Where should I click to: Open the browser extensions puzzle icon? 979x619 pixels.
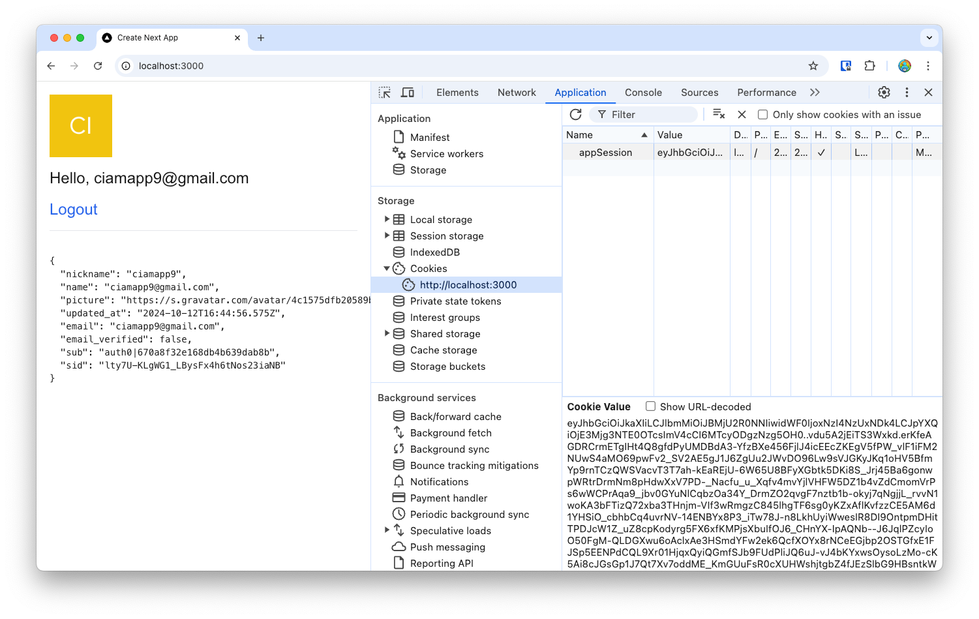tap(869, 66)
